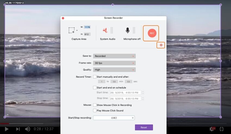
Task: Click the timer hours field
Action: [x=102, y=82]
